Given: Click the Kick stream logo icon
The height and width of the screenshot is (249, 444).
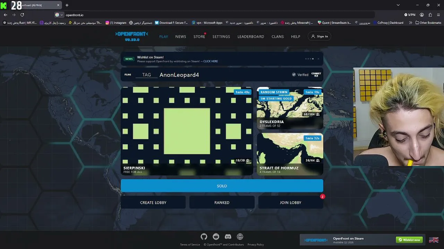Looking at the screenshot, I should [3, 5].
